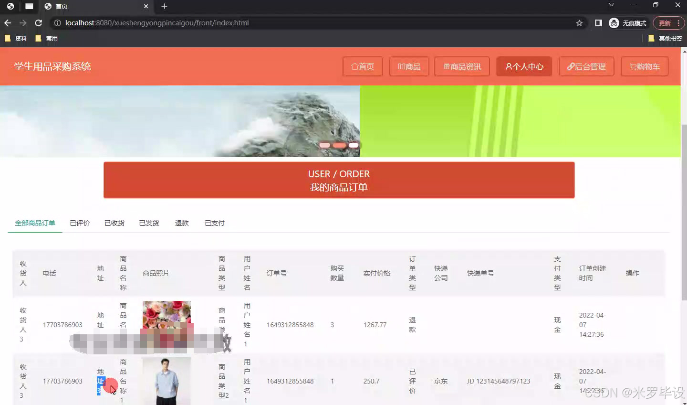
Task: Open the browser three-dot menu
Action: tap(679, 22)
